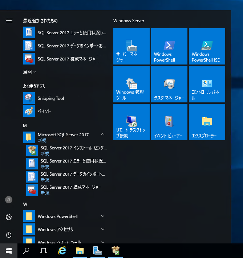Launch the Windows PowerShell tile
Viewport: 243px width, 258px height.
tap(169, 46)
